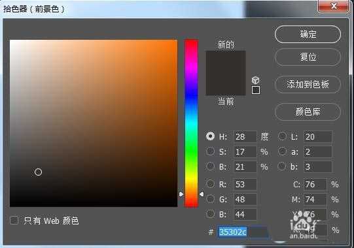Click the C field showing 76
The height and width of the screenshot is (248, 354).
click(315, 184)
